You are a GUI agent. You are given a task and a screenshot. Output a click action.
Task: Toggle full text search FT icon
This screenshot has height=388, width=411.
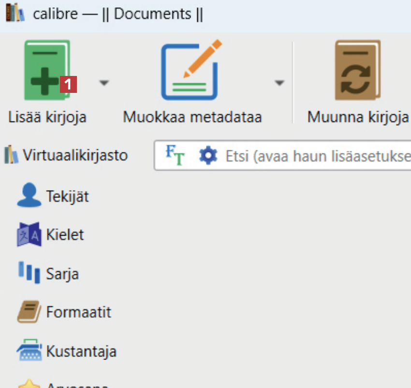coord(175,155)
